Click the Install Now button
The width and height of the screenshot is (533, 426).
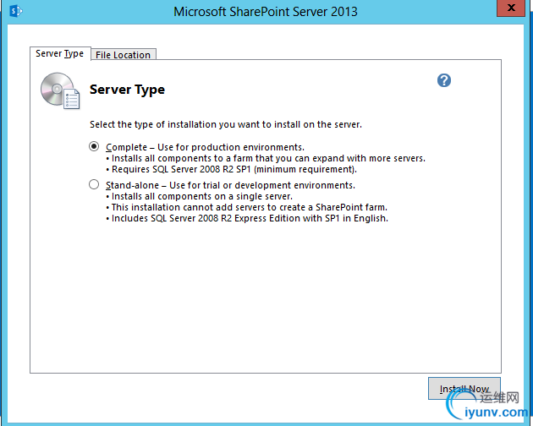coord(464,388)
